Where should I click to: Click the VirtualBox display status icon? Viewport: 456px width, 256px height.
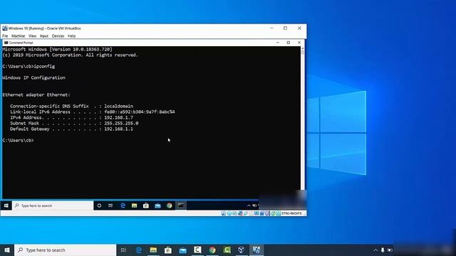click(256, 213)
